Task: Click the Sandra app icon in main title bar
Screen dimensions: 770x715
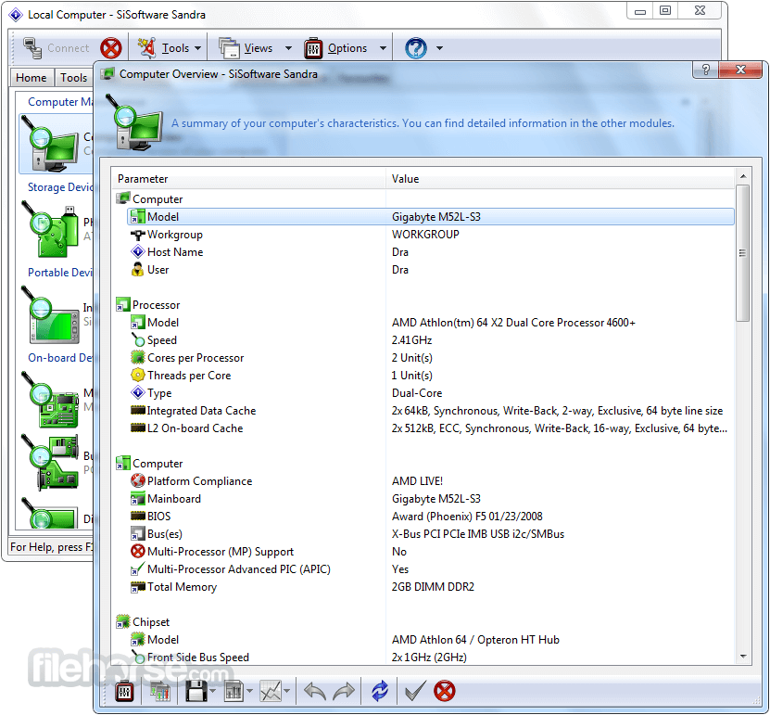Action: point(16,15)
